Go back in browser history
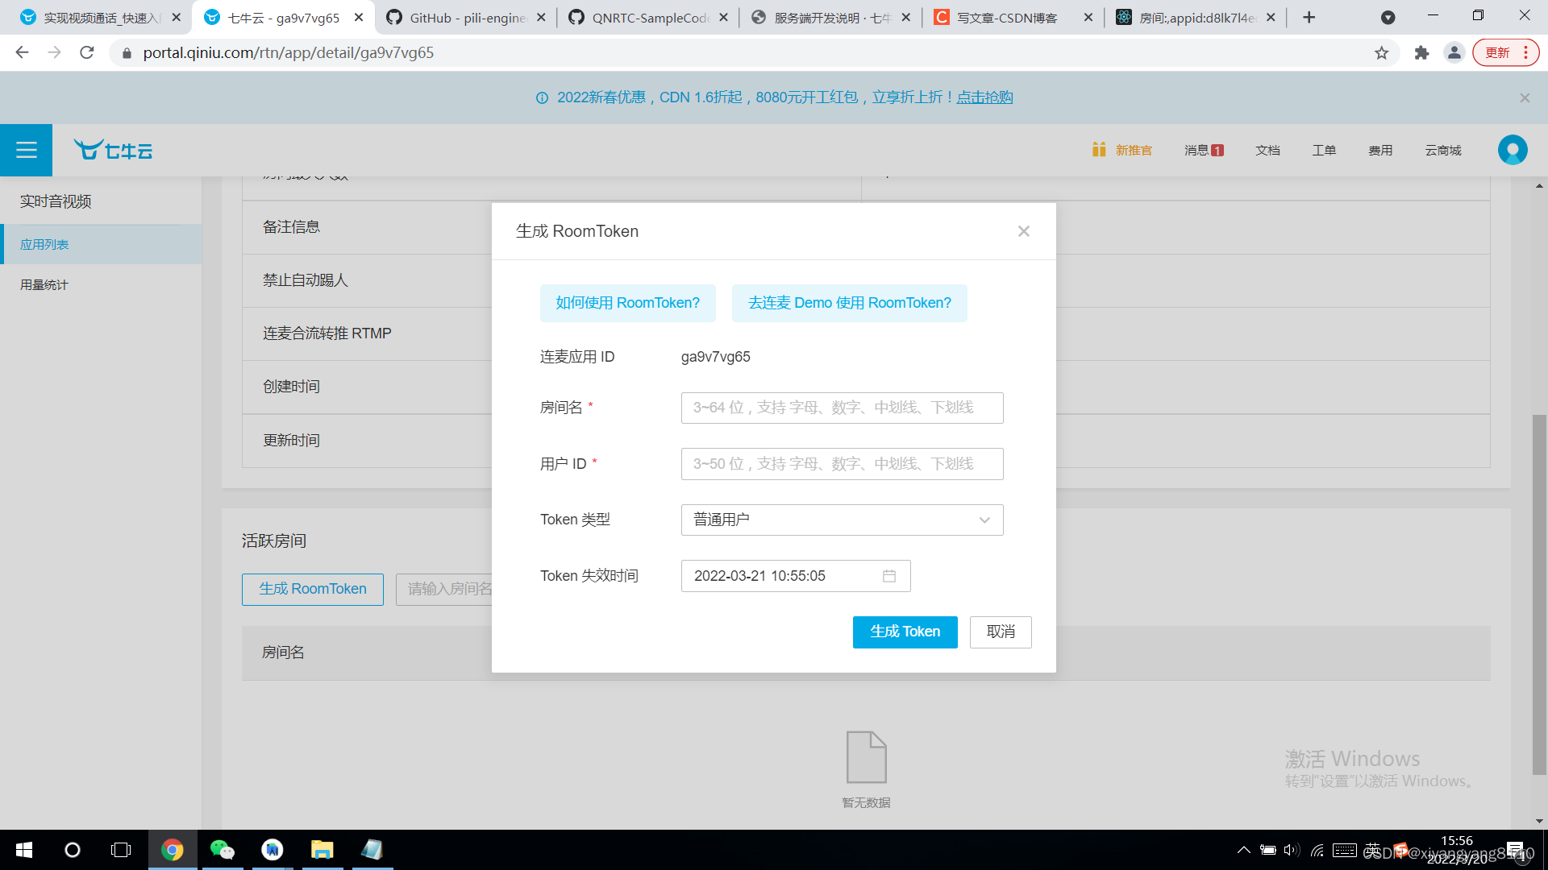 22,52
